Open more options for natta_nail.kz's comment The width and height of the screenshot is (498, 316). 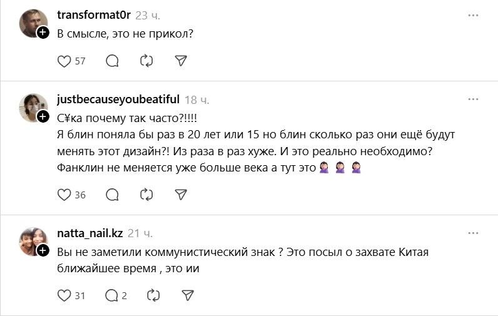tap(474, 233)
